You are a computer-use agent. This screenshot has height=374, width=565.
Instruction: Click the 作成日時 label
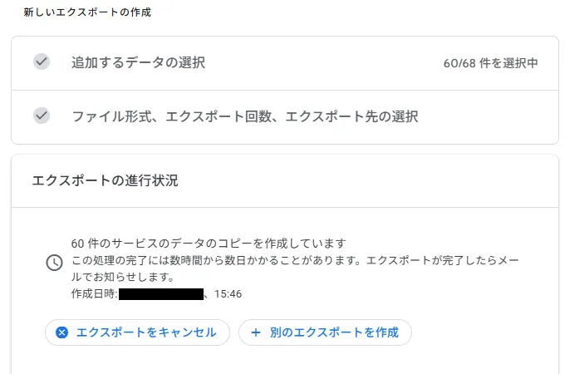(x=94, y=294)
